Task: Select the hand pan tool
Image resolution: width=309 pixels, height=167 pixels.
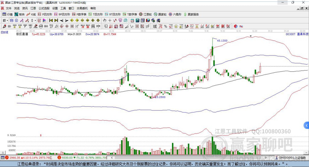Action: pyautogui.click(x=104, y=20)
